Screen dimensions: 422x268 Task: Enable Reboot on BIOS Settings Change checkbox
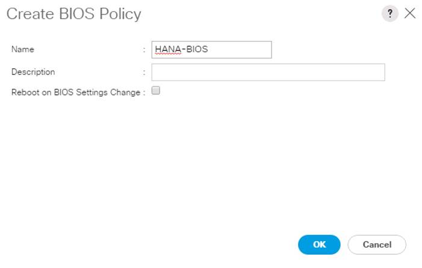pos(155,90)
